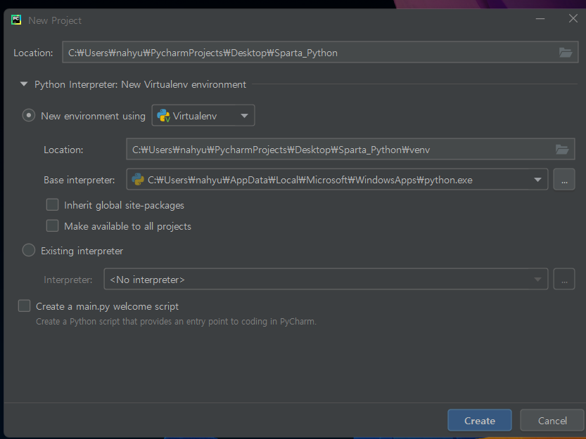Check Create a main.py welcome script
The image size is (586, 439).
click(x=25, y=306)
